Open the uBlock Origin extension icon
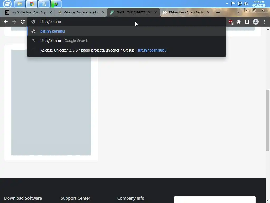 (x=231, y=22)
